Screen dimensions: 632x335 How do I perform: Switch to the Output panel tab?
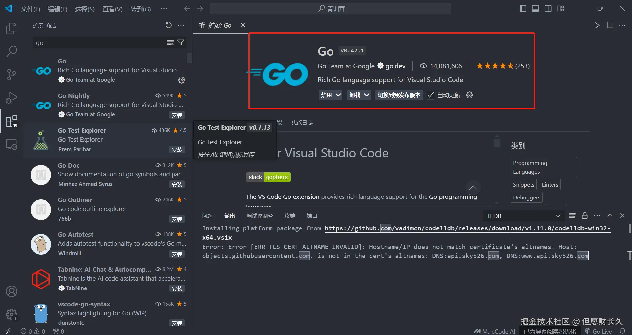230,216
